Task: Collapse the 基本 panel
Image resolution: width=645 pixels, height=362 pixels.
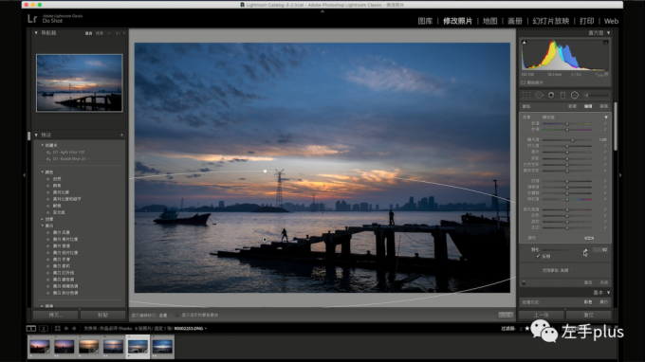Action: [608, 293]
